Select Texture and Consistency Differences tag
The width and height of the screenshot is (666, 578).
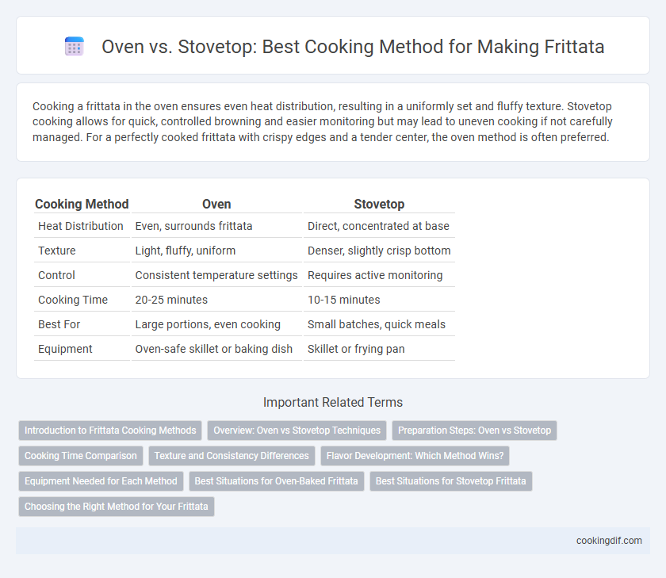[x=232, y=456]
